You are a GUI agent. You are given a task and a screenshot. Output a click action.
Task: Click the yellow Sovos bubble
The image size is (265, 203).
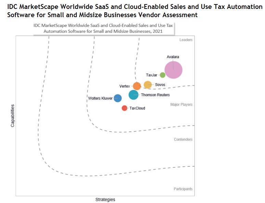click(x=148, y=85)
